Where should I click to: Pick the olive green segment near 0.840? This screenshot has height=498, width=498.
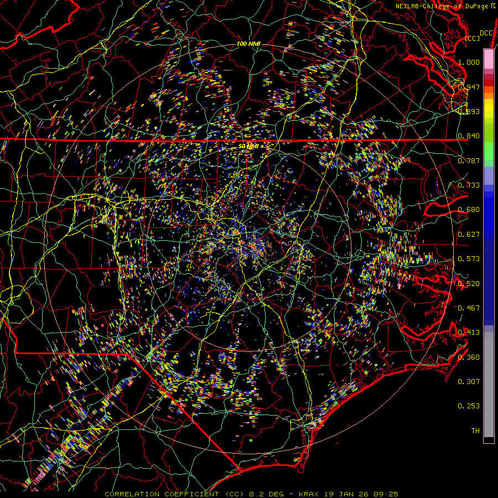point(489,133)
